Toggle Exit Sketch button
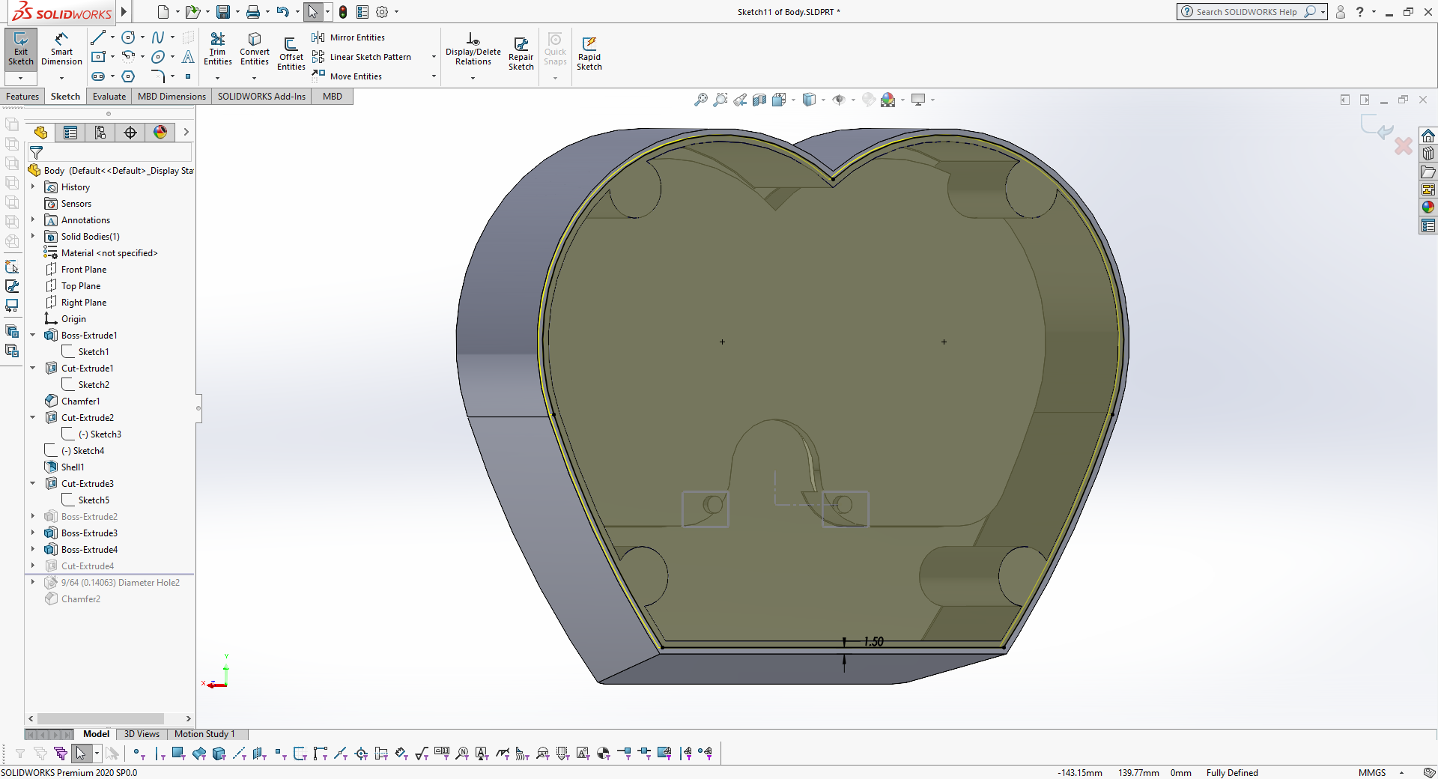 pos(20,49)
